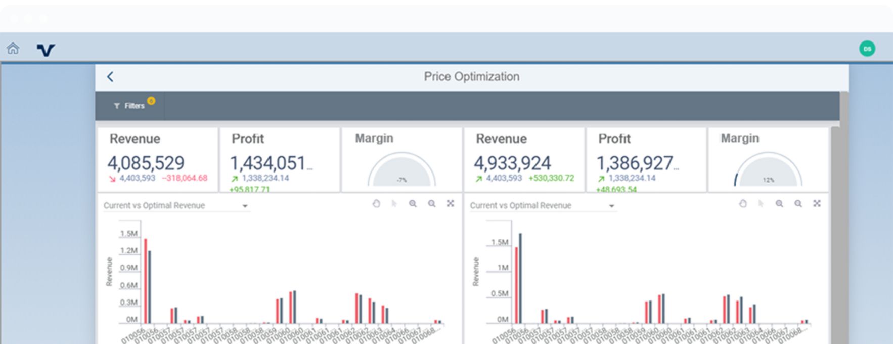The height and width of the screenshot is (344, 893).
Task: Click the left Revenue card showing 4,085,529
Action: [157, 160]
